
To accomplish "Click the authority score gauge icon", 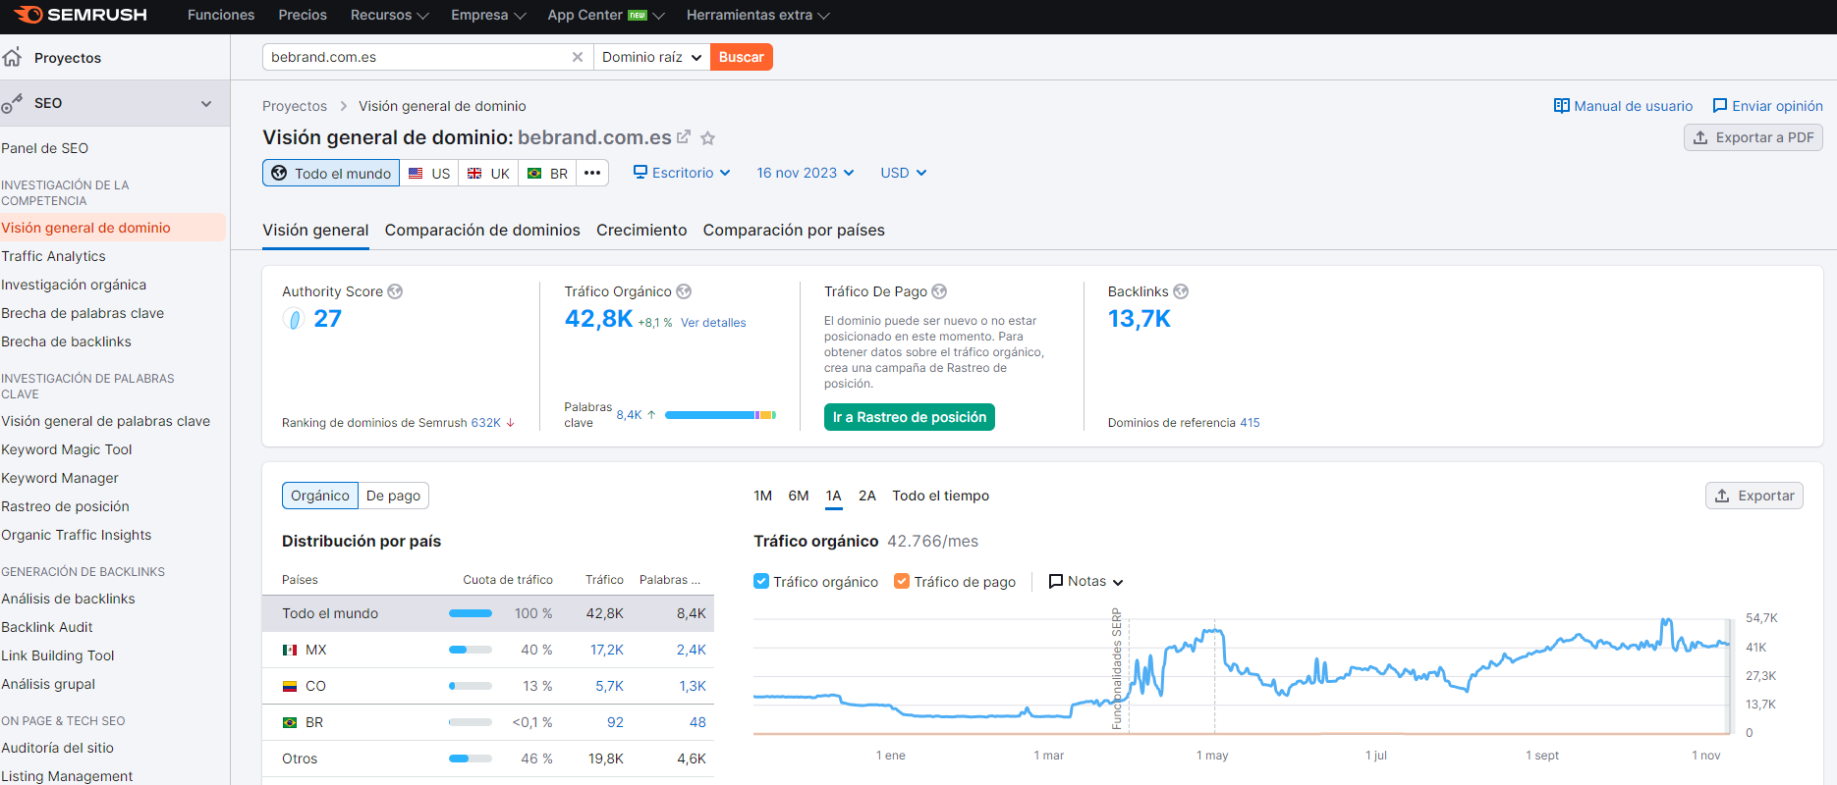I will click(294, 319).
